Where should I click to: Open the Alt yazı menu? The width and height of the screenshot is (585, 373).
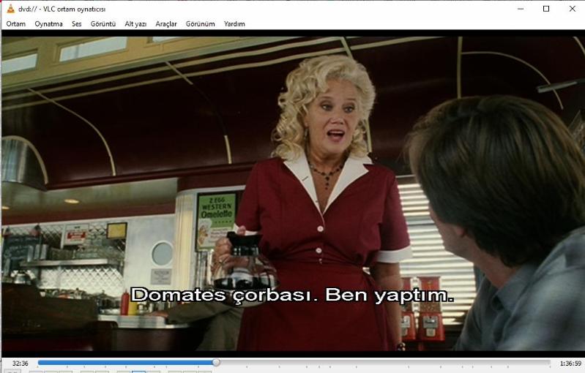135,24
